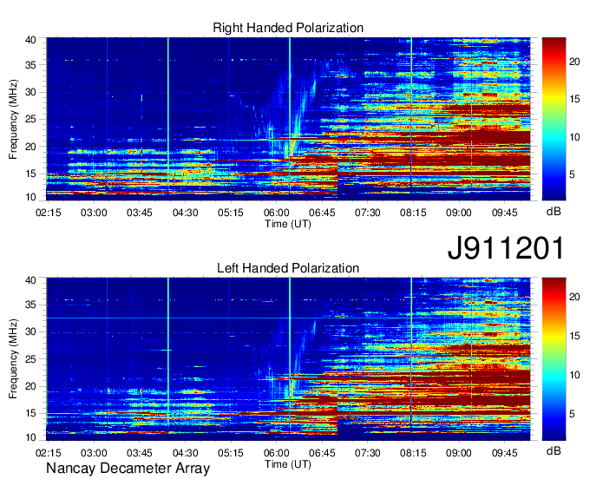Image resolution: width=590 pixels, height=479 pixels.
Task: Click the "Nancay Decameter Array" caption
Action: click(x=128, y=468)
